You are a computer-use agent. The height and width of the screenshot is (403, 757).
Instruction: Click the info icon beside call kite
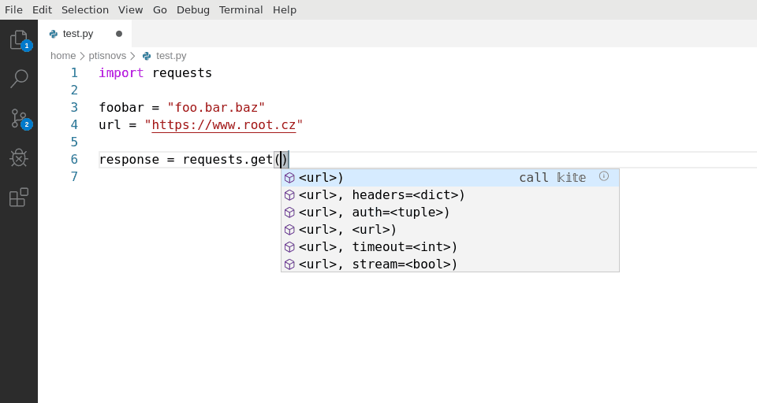point(603,176)
